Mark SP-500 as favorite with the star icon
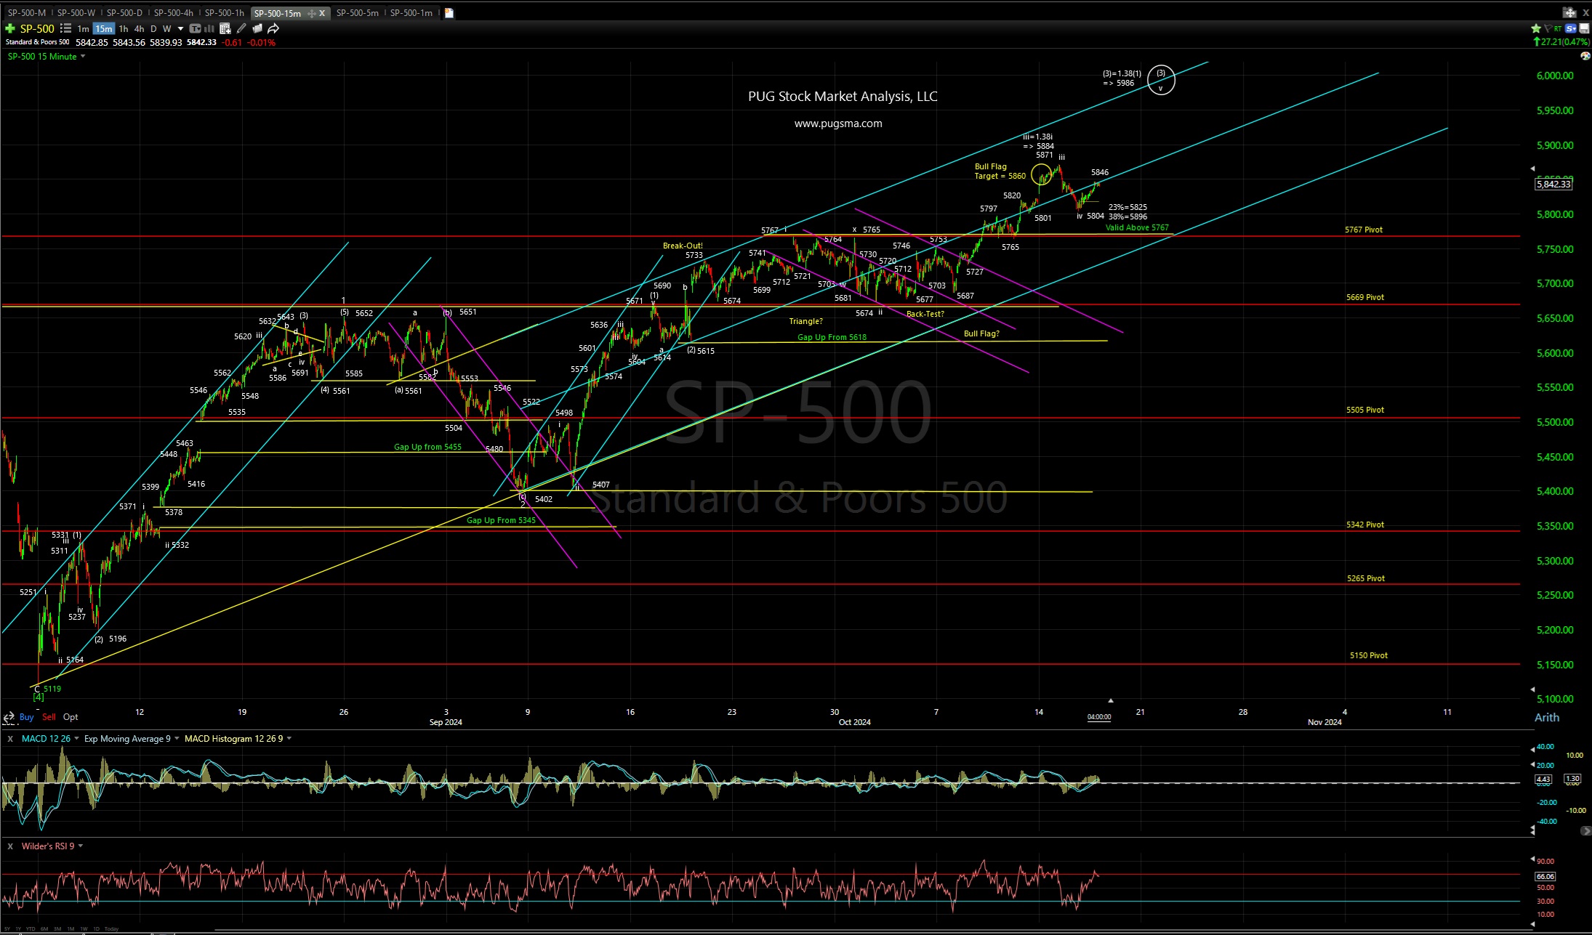Viewport: 1592px width, 935px height. [1535, 28]
